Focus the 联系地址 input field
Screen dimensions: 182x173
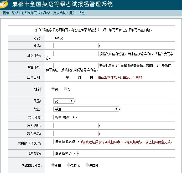click(x=76, y=125)
